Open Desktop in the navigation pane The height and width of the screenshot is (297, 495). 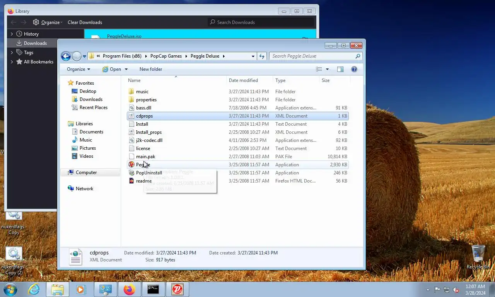coord(88,91)
